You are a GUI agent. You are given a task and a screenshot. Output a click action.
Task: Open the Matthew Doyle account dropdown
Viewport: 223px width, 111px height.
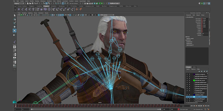pyautogui.click(x=114, y=3)
